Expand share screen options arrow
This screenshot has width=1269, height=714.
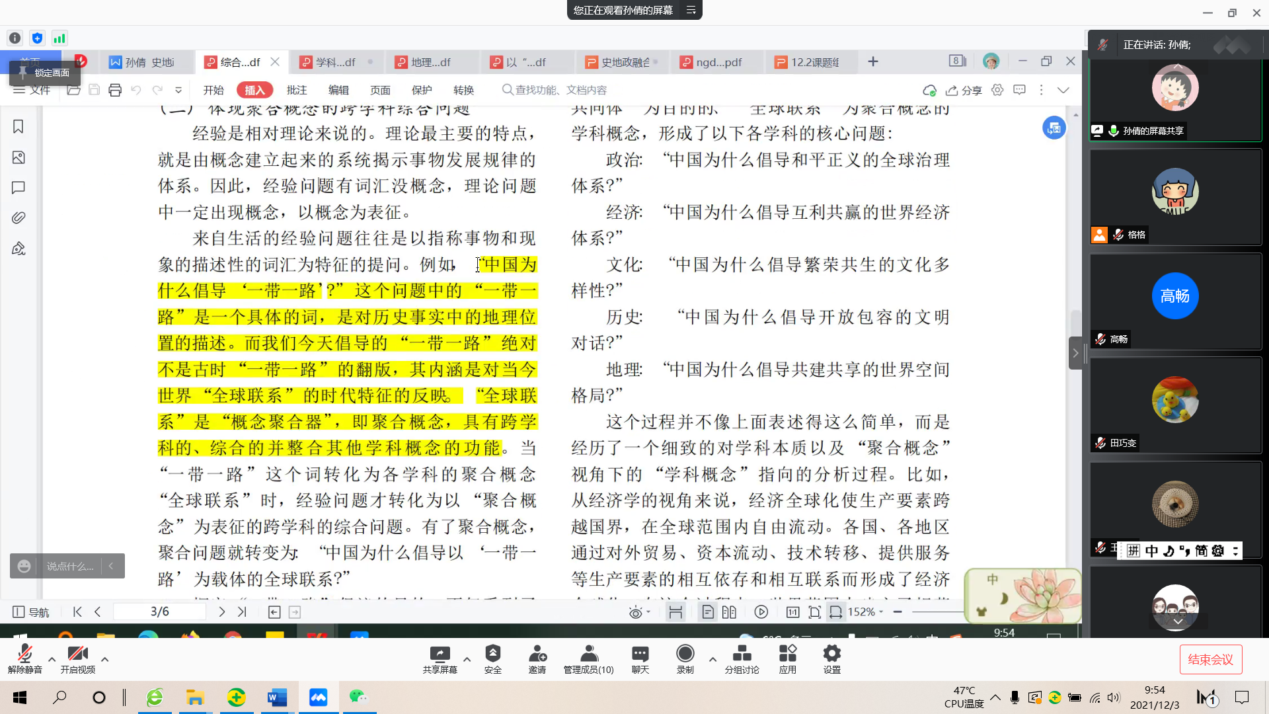coord(467,659)
